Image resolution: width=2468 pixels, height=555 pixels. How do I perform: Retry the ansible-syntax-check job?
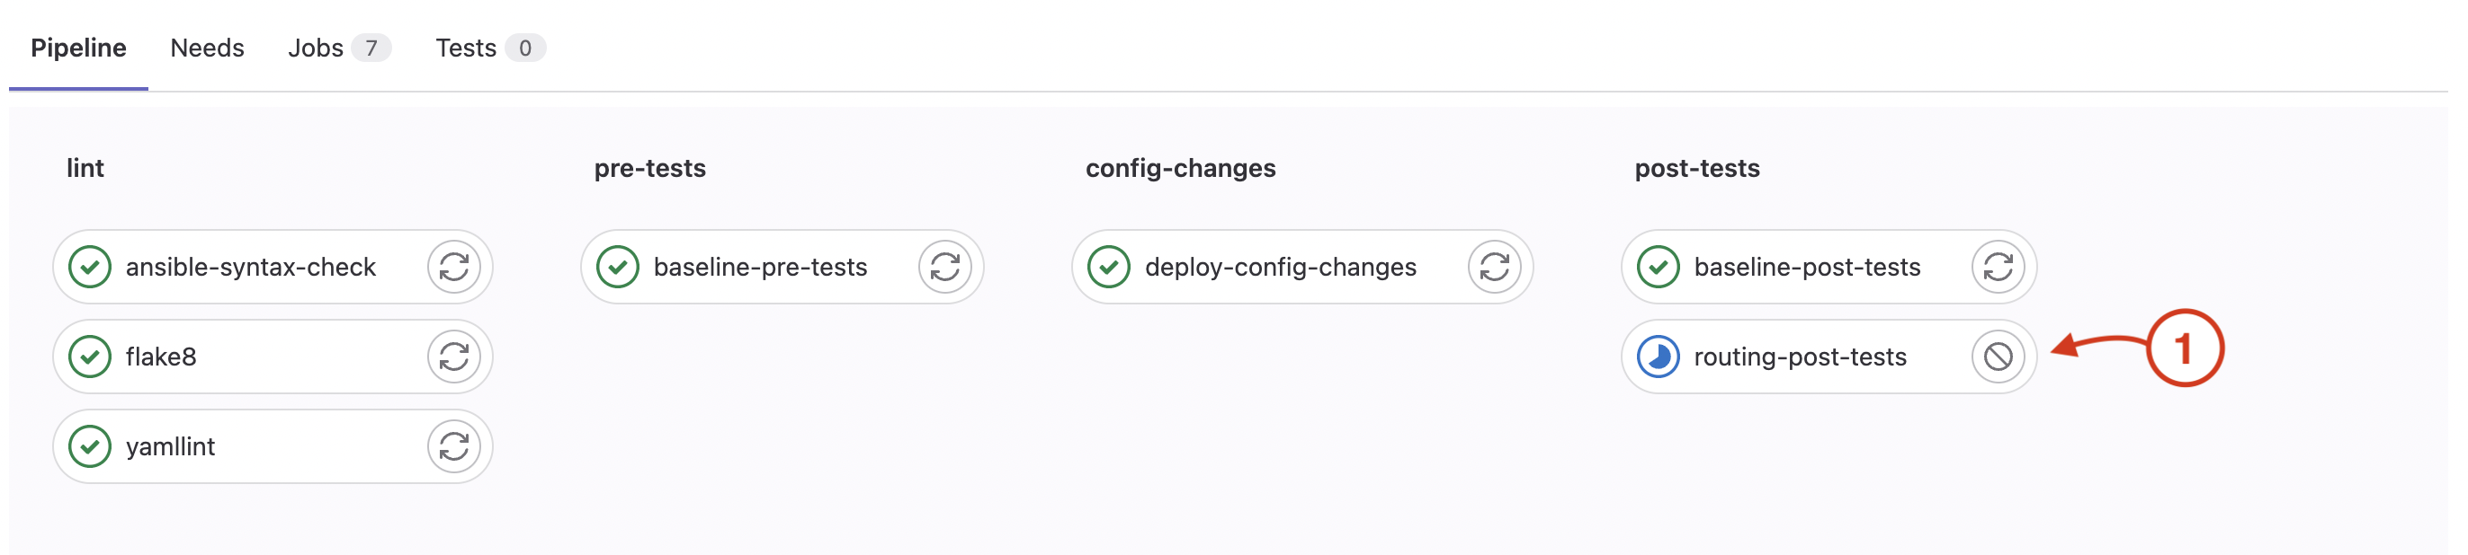tap(453, 267)
